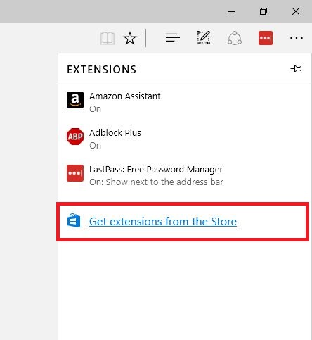312x340 pixels.
Task: Select Amazon Assistant extension entry
Action: (x=185, y=102)
